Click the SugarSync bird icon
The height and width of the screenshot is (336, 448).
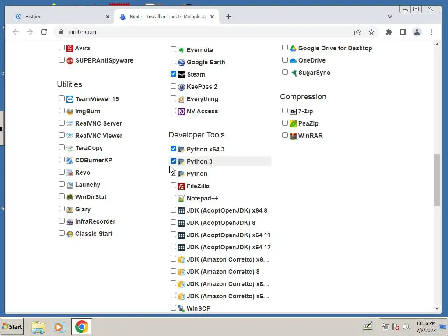point(294,73)
